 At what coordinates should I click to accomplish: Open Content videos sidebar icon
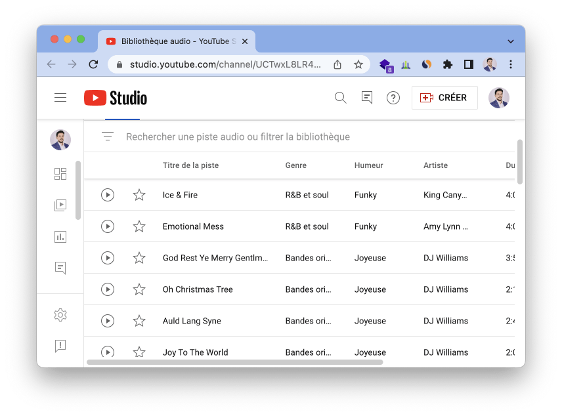[x=60, y=205]
